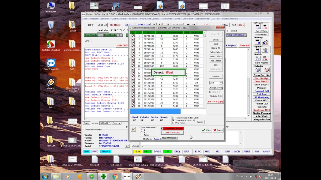
Task: Click the Apply button for recalc options
Action: (x=200, y=122)
